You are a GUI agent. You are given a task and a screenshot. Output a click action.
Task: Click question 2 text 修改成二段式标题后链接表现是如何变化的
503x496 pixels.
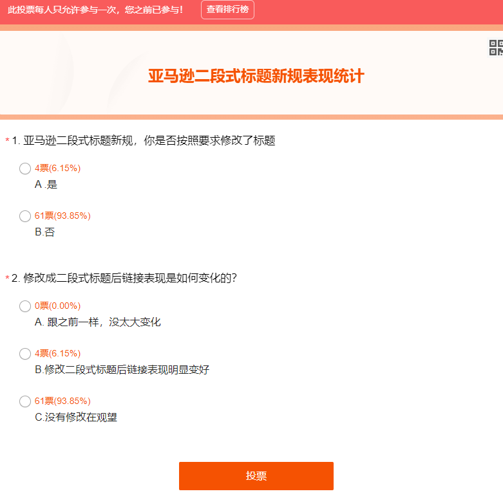click(x=124, y=278)
